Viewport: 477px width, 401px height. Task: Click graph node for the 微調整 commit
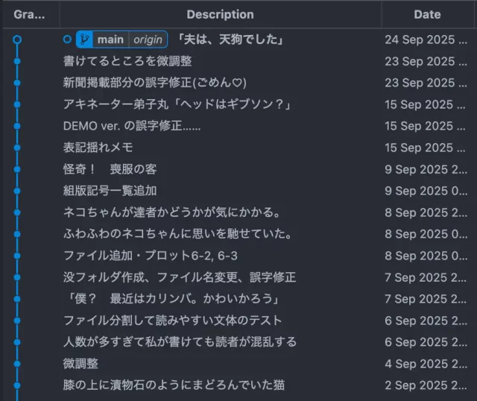tap(17, 364)
